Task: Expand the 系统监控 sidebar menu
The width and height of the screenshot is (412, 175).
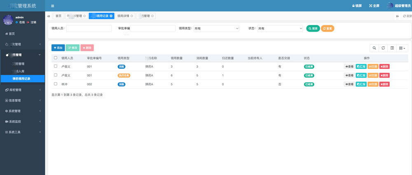Action: point(22,122)
